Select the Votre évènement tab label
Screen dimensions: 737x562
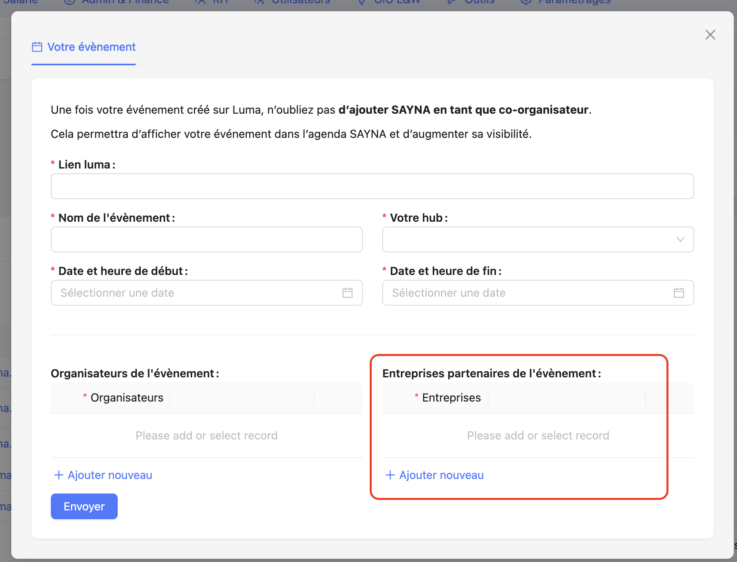click(92, 47)
